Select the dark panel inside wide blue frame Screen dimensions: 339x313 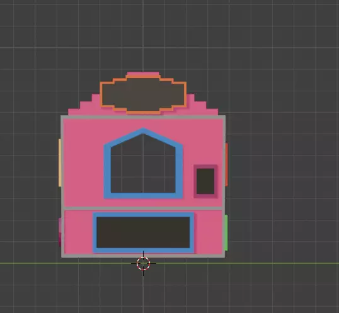143,232
